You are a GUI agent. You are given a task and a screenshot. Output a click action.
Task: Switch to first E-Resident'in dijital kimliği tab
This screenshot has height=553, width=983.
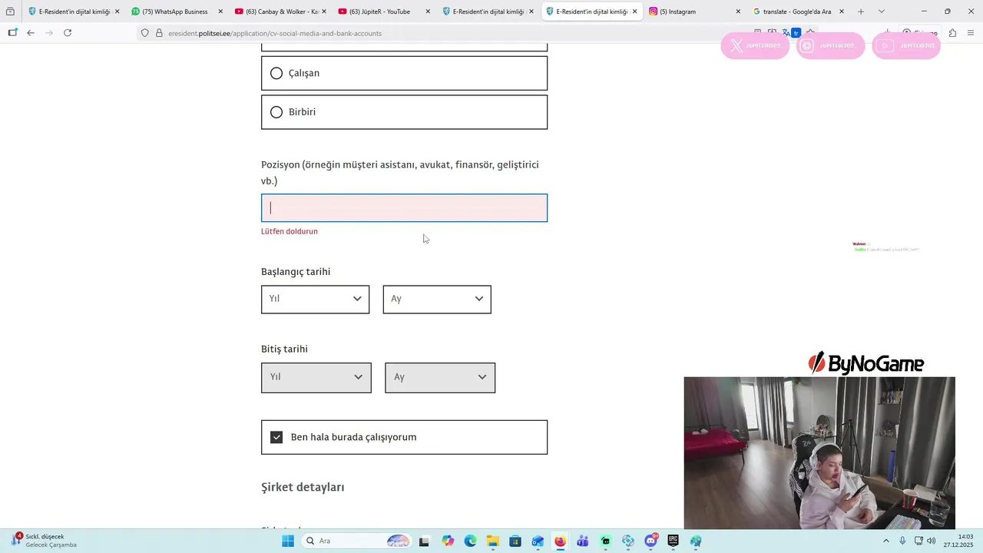(71, 12)
